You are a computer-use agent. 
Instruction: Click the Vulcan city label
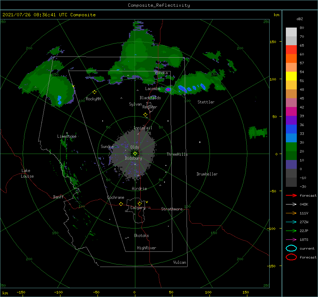179,262
